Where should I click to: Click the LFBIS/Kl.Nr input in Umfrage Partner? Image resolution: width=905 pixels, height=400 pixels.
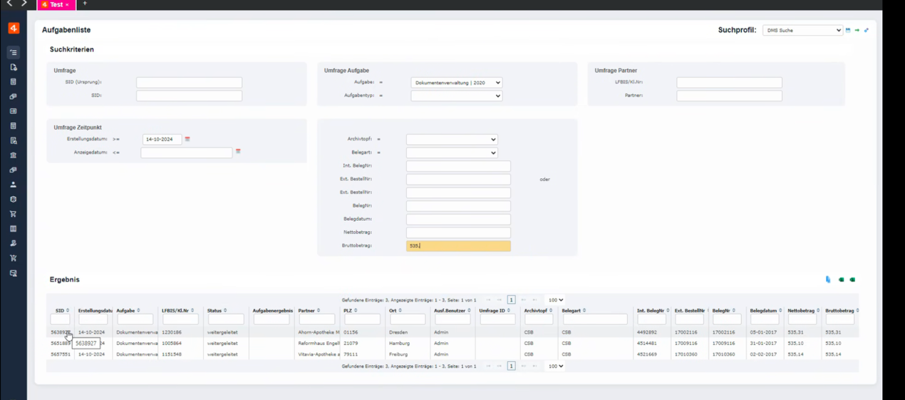tap(729, 83)
